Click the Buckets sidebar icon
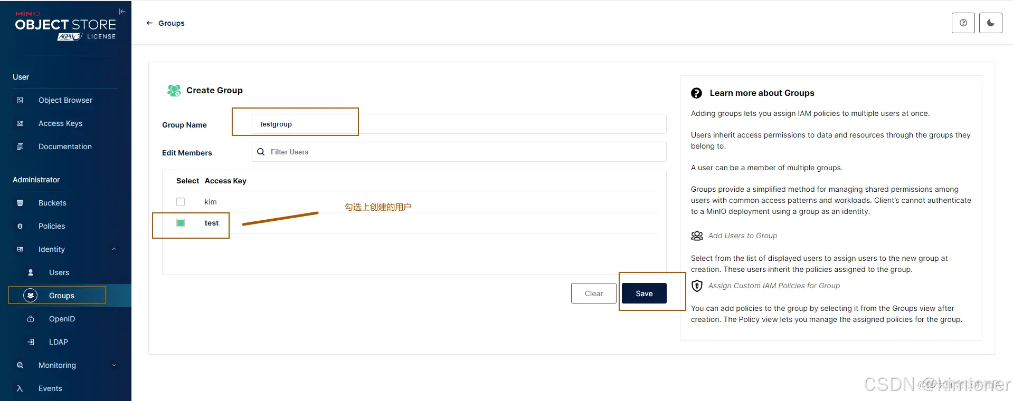Viewport: 1013px width, 401px height. pos(20,203)
